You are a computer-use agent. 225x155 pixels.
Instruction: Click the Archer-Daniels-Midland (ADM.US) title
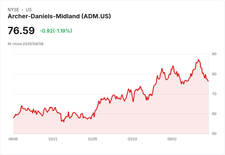pyautogui.click(x=59, y=16)
